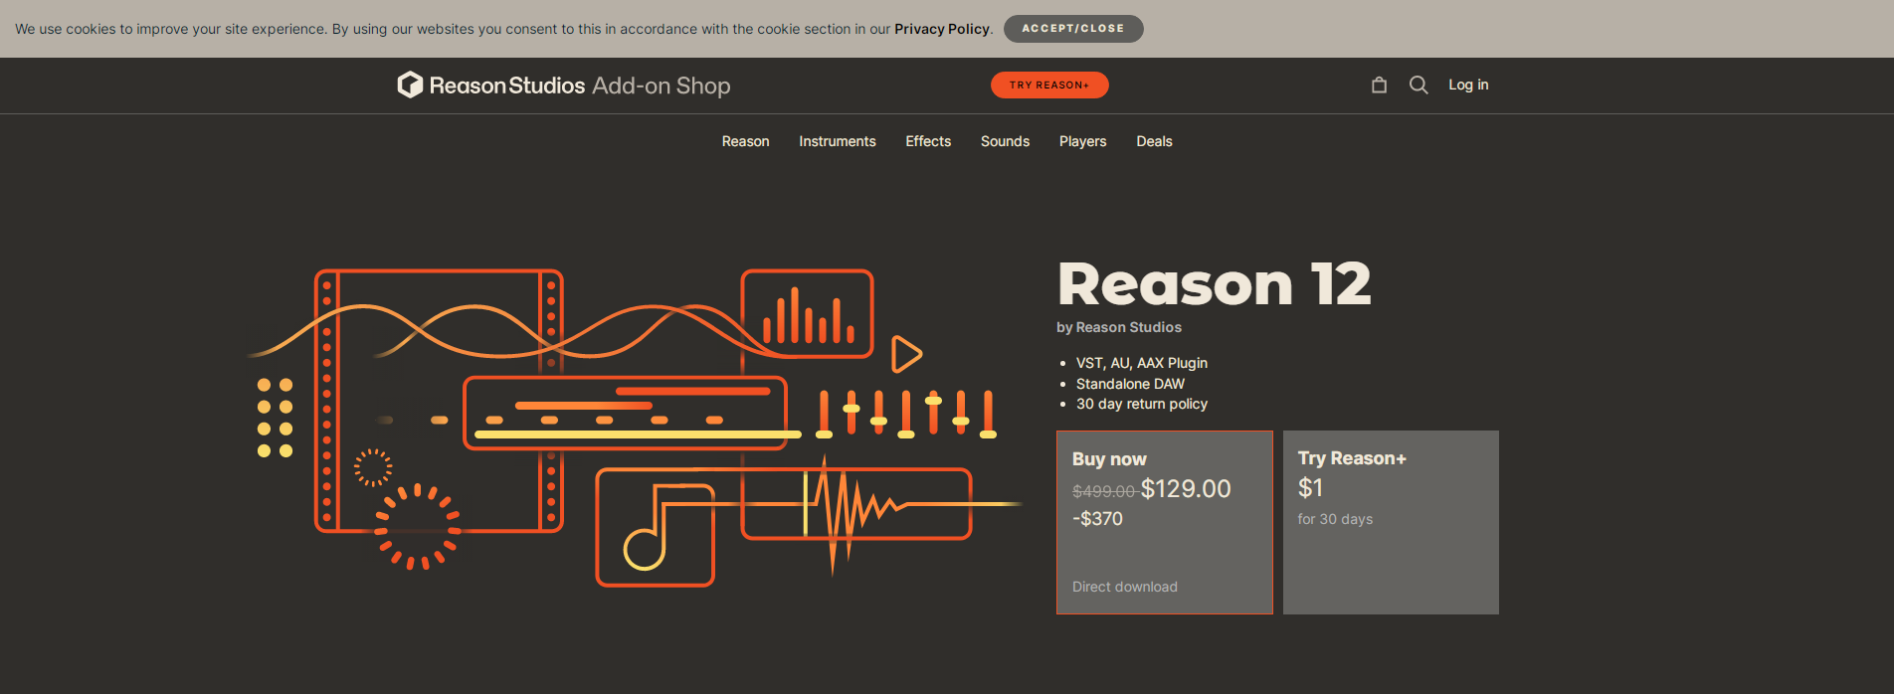Open the site search magnifier icon
Screen dimensions: 1894x694
click(x=1419, y=86)
